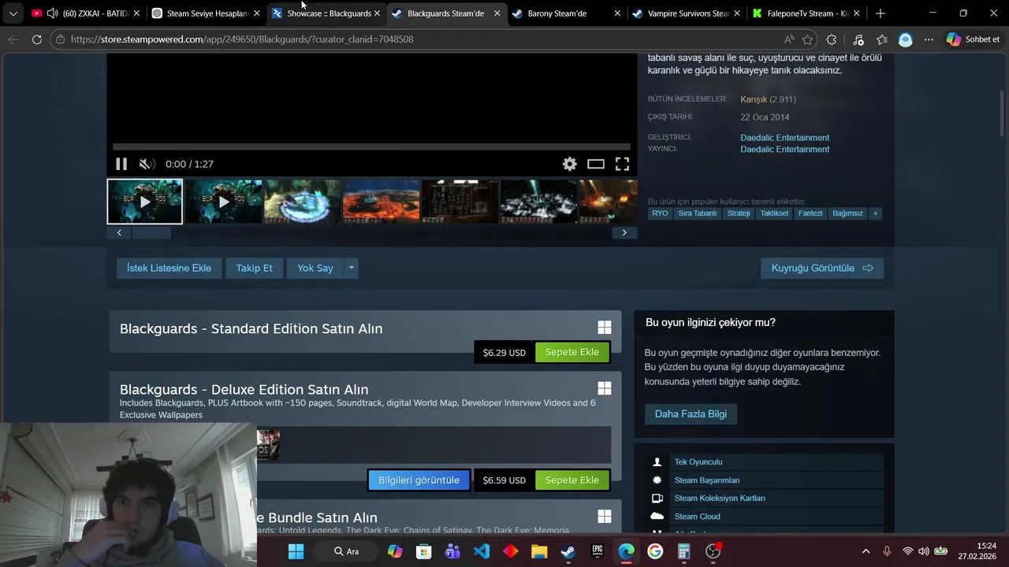Open Epic Games launcher from taskbar
The height and width of the screenshot is (567, 1009).
598,551
